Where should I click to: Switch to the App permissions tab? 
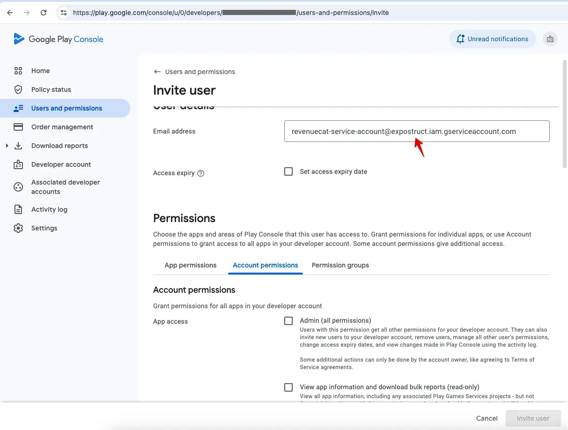191,265
